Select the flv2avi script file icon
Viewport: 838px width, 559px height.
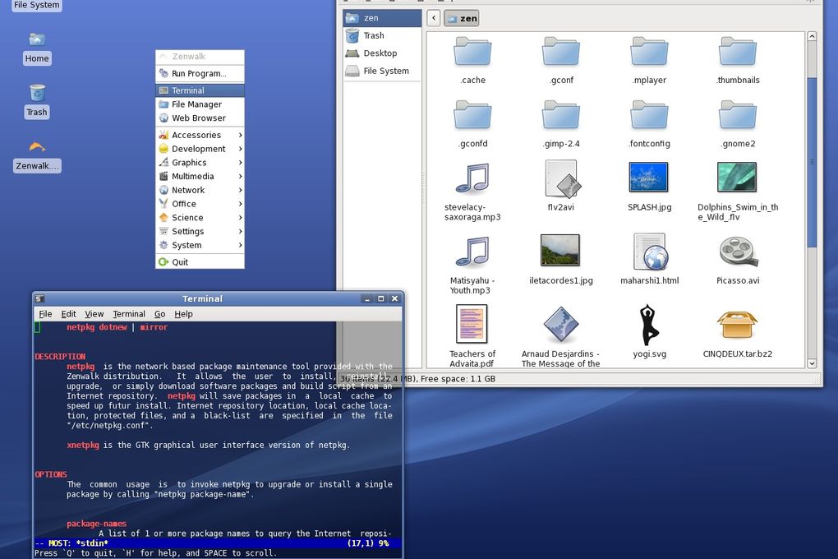tap(562, 178)
